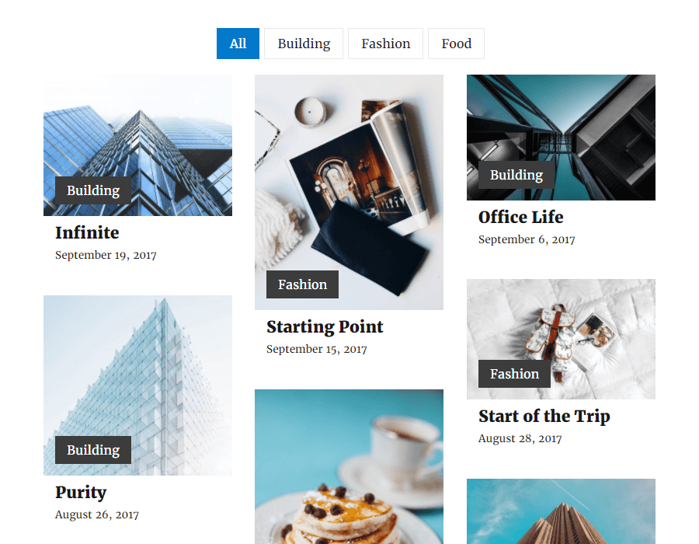This screenshot has width=699, height=544.
Task: Click the Building tag on Office Life image
Action: click(516, 175)
